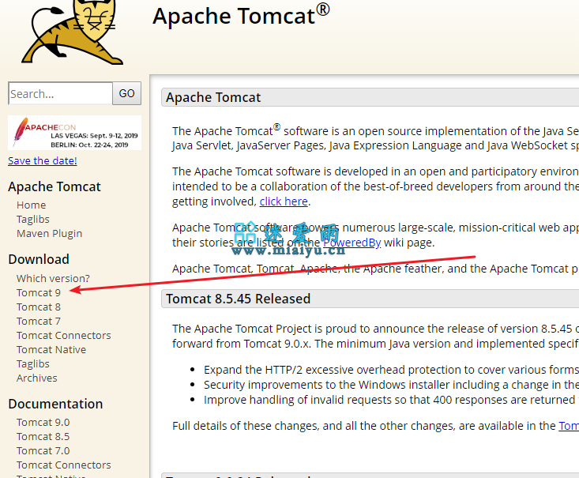
Task: Click into the Search input field
Action: click(x=60, y=93)
